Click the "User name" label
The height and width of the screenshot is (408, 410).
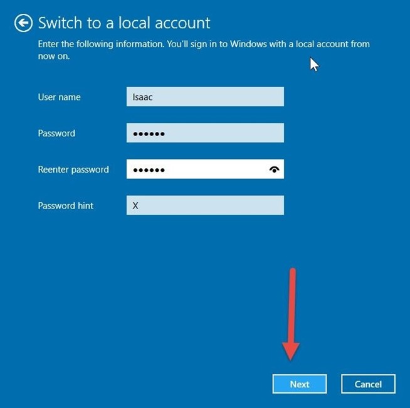click(x=59, y=97)
